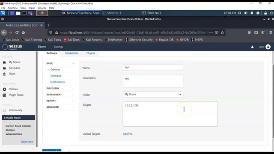Click the Description text field
Image resolution: width=274 pixels, height=154 pixels.
click(x=153, y=81)
